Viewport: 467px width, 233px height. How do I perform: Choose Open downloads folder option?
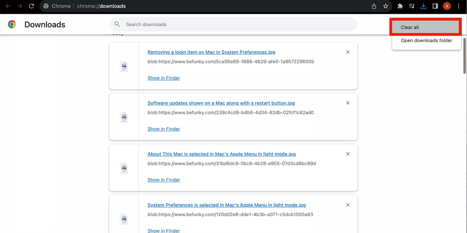click(x=426, y=40)
